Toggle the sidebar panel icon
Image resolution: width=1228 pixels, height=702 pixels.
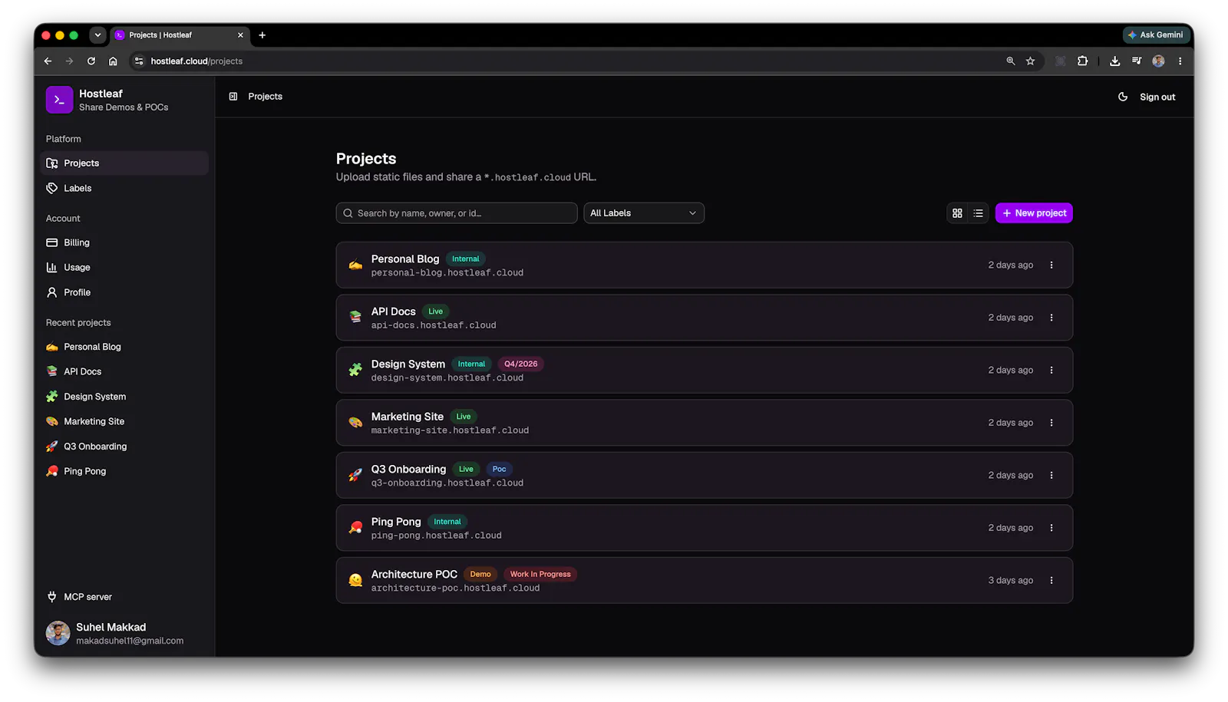pos(233,97)
